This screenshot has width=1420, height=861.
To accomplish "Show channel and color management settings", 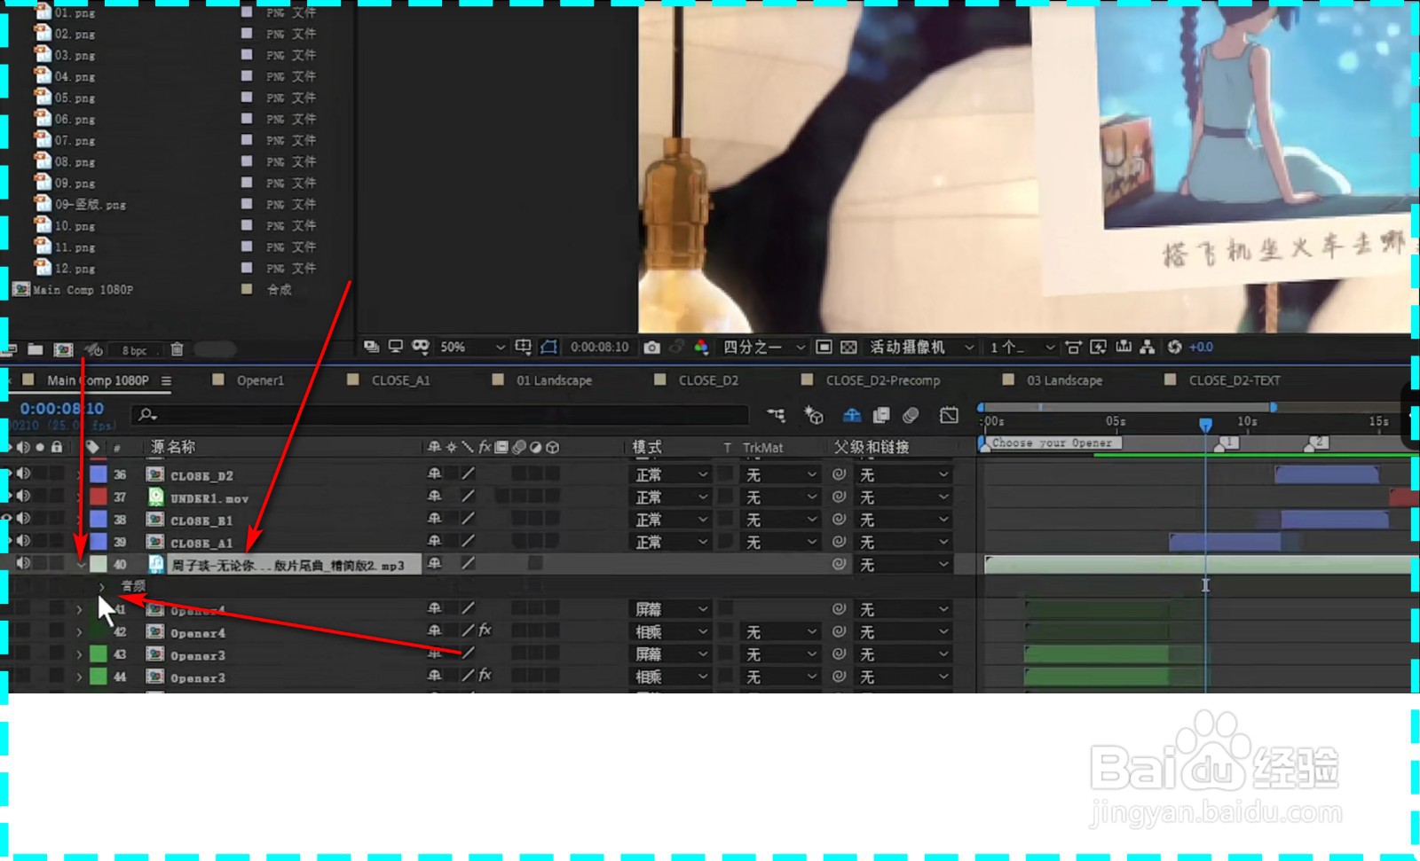I will point(701,348).
